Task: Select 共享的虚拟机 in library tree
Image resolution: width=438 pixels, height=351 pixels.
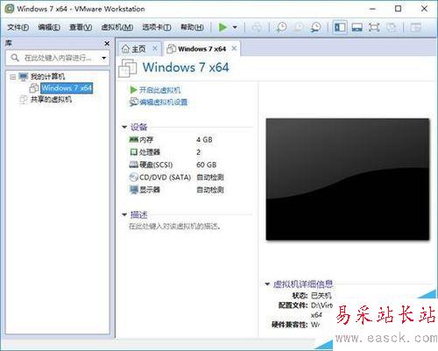Action: point(51,100)
